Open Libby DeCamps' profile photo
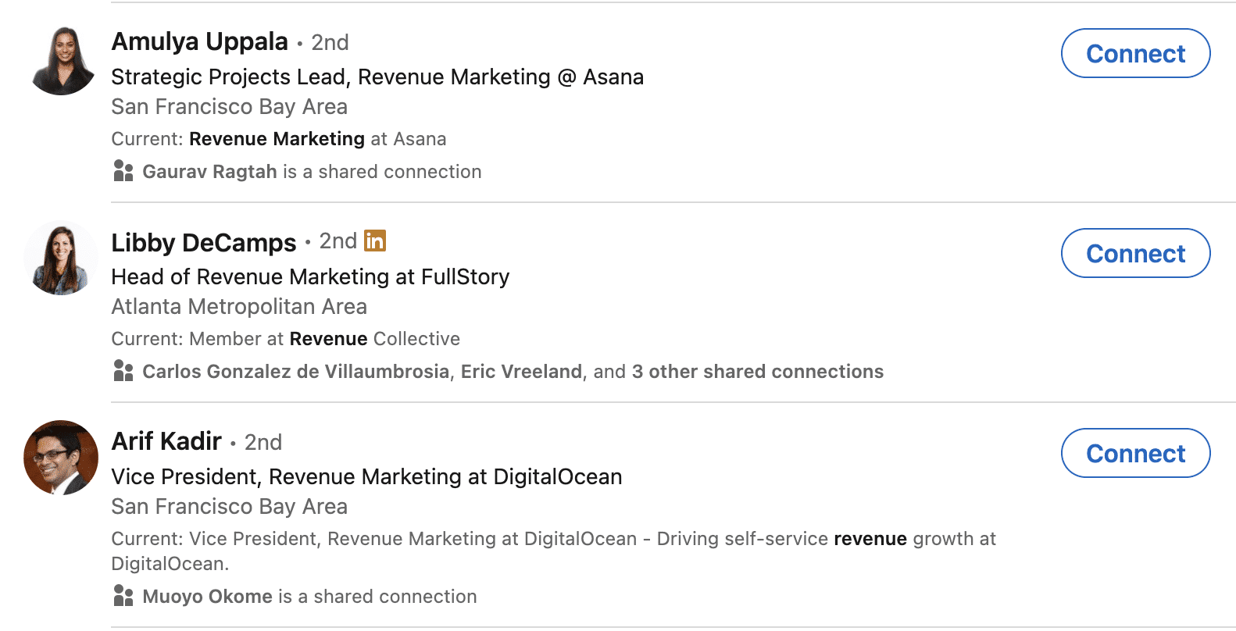The image size is (1236, 631). tap(62, 258)
